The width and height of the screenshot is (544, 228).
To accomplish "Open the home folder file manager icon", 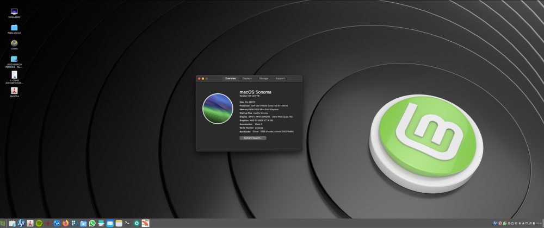I will click(83, 224).
